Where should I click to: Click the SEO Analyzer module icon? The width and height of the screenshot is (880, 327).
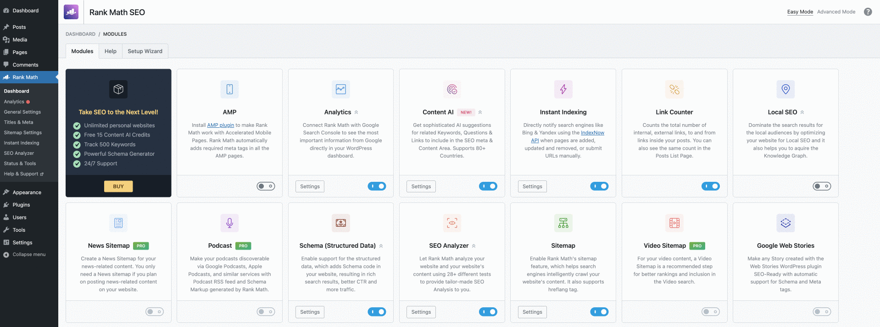click(452, 223)
